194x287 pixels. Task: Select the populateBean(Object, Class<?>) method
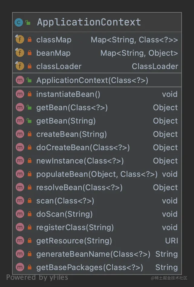(97, 174)
